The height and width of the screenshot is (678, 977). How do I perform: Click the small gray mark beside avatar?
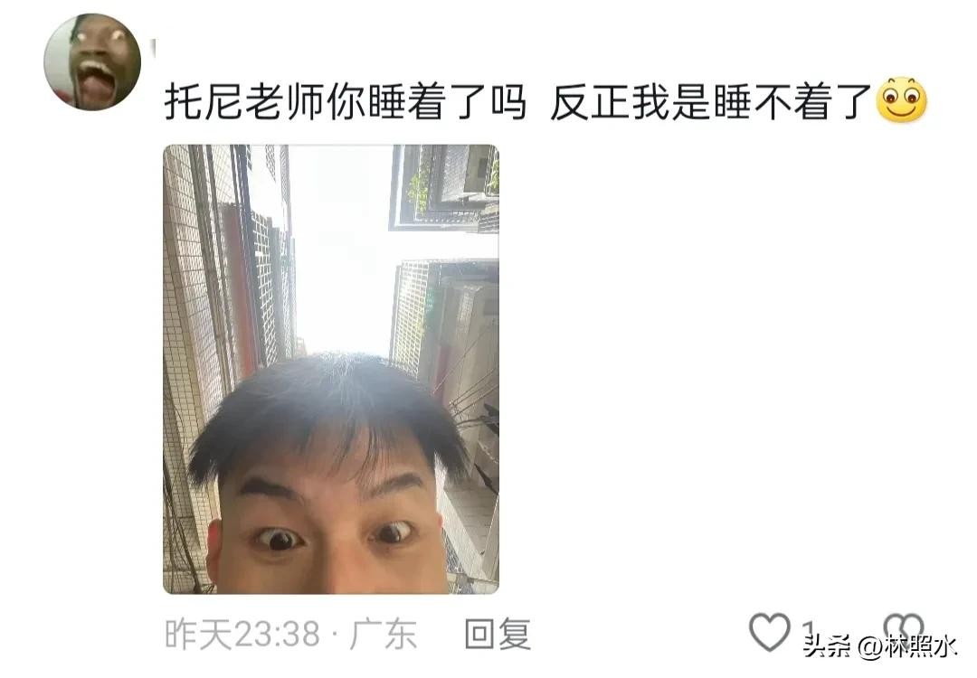(x=153, y=48)
